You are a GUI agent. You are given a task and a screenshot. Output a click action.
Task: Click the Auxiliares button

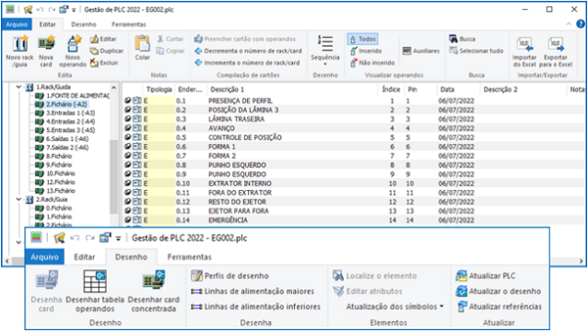(x=421, y=51)
